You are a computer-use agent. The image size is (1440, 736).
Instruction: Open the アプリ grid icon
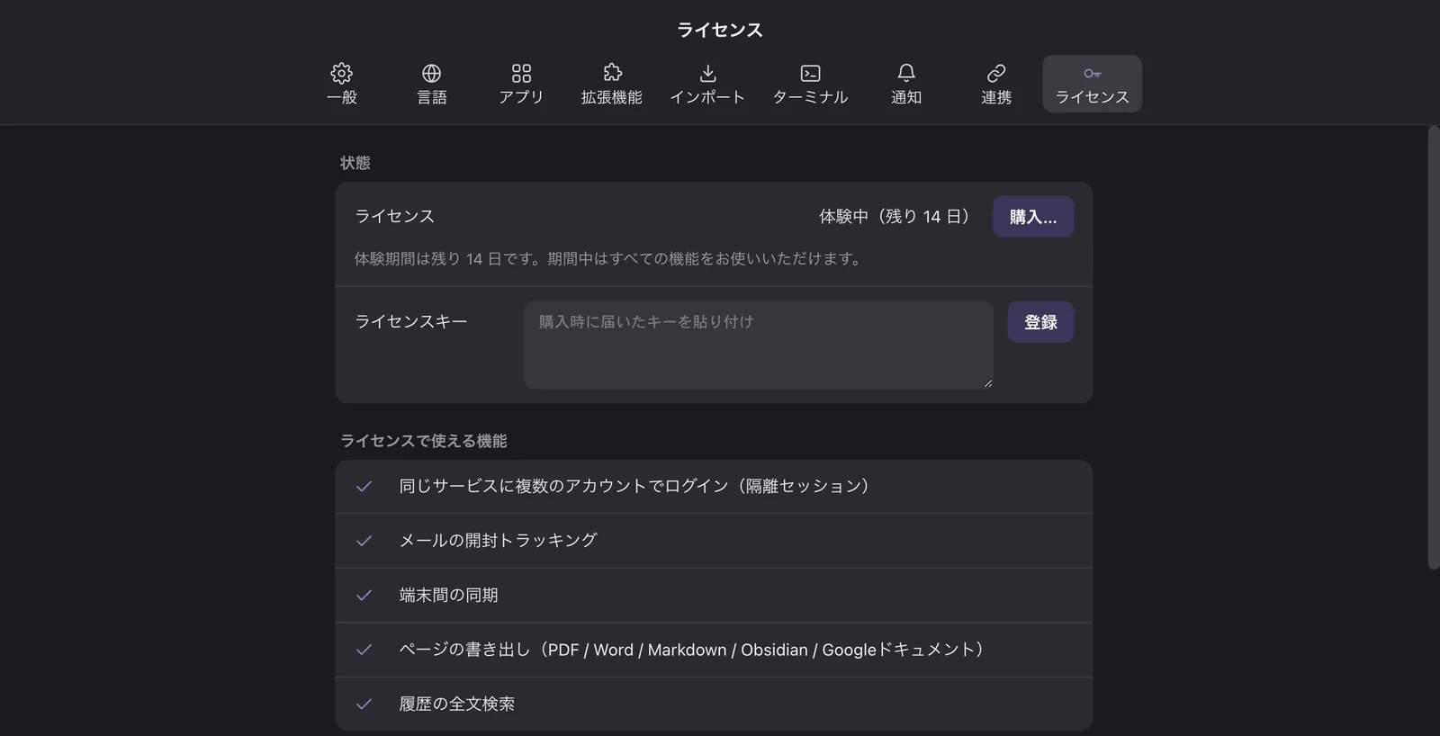click(521, 73)
